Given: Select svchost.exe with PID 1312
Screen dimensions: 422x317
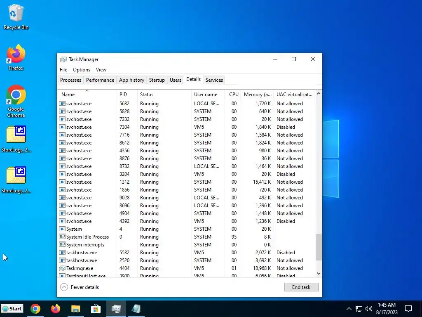Looking at the screenshot, I should tap(187, 182).
